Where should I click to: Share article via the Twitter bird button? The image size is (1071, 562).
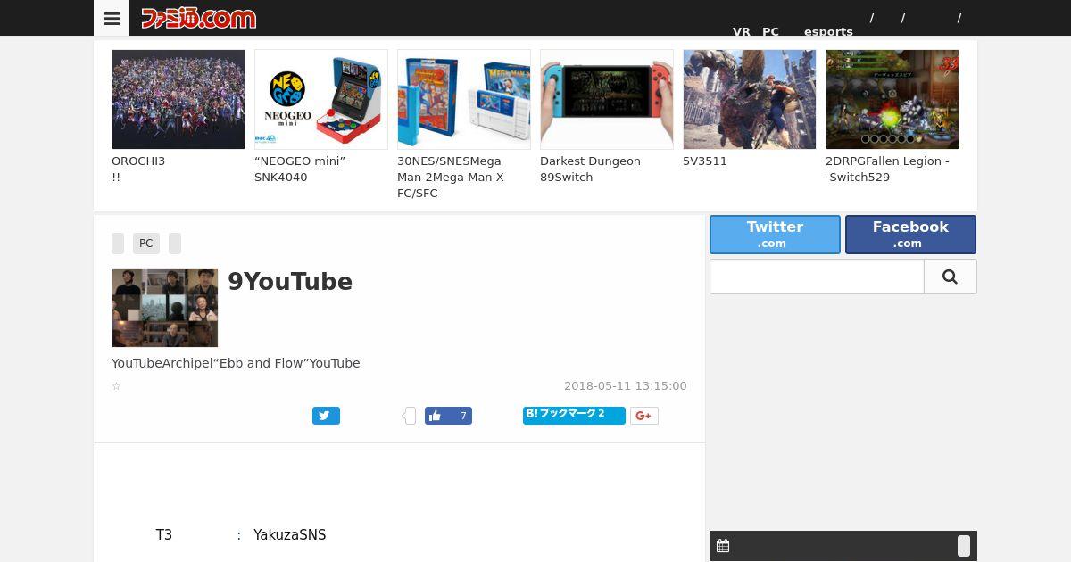click(326, 416)
